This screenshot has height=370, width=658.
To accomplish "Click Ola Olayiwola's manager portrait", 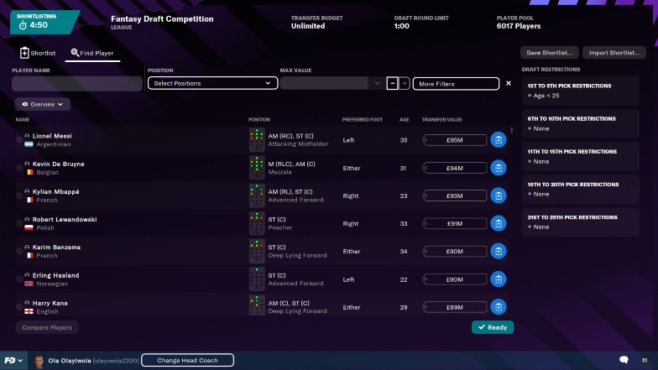I will 39,361.
